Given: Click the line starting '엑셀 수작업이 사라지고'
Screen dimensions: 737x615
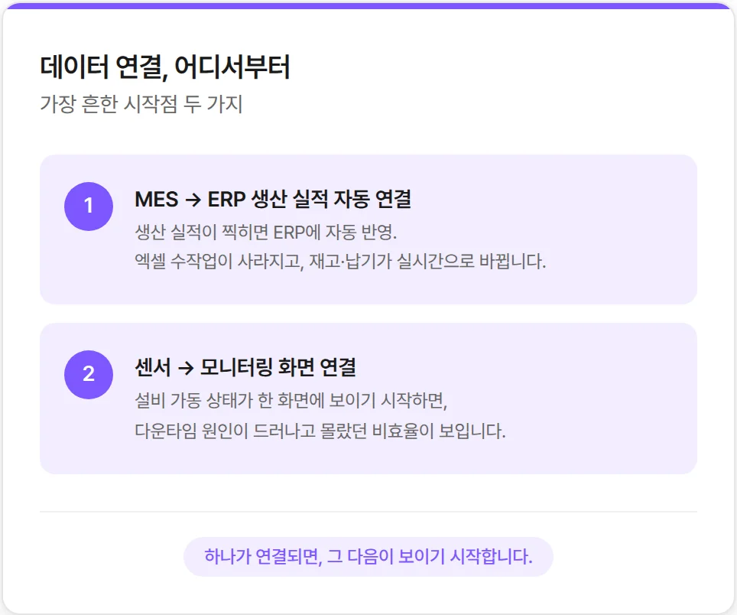Looking at the screenshot, I should [x=340, y=261].
